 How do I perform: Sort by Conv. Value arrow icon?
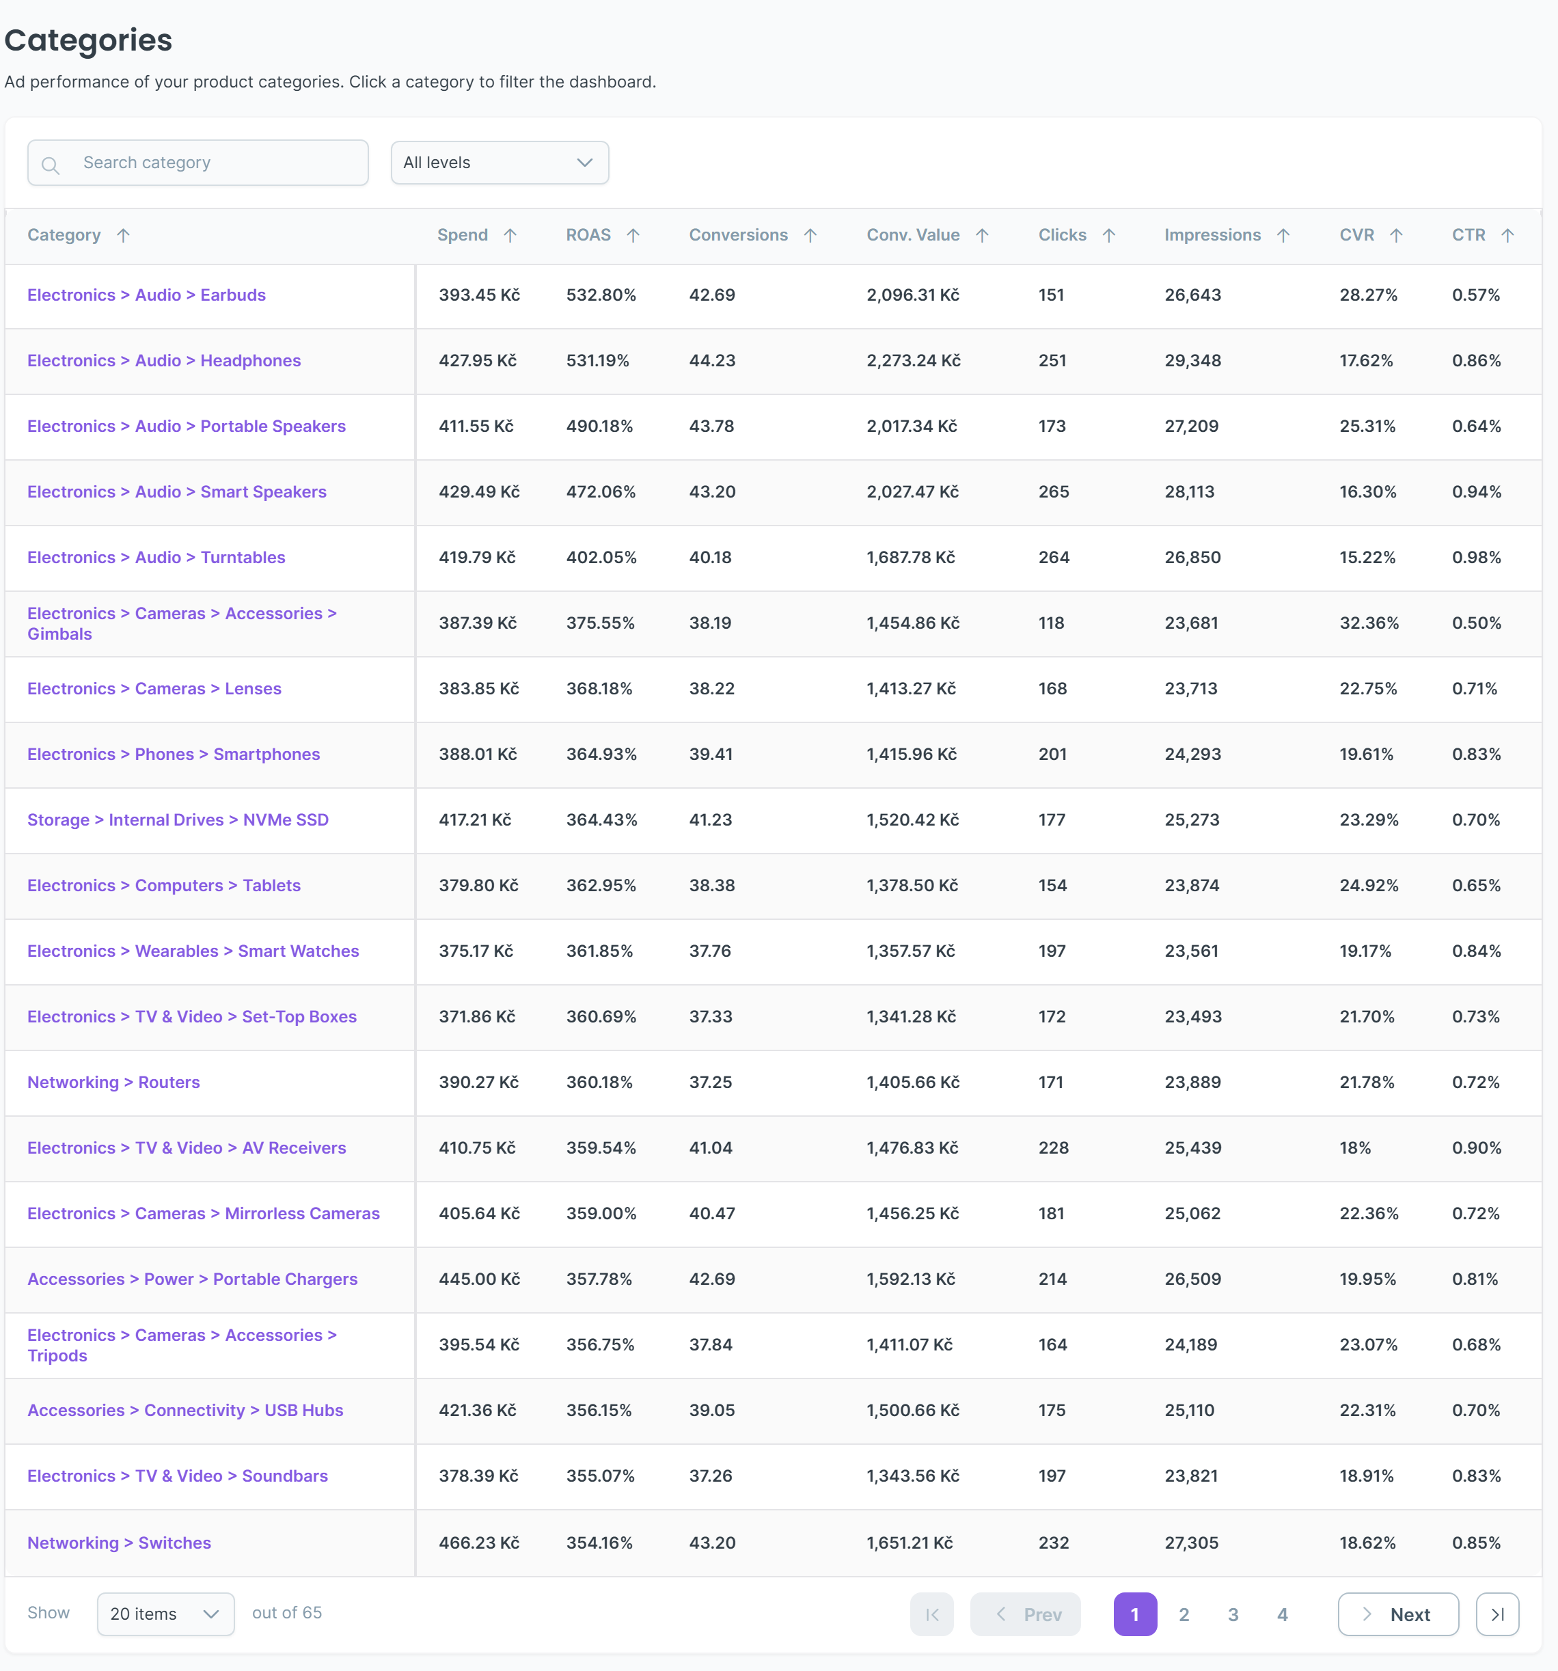[983, 235]
